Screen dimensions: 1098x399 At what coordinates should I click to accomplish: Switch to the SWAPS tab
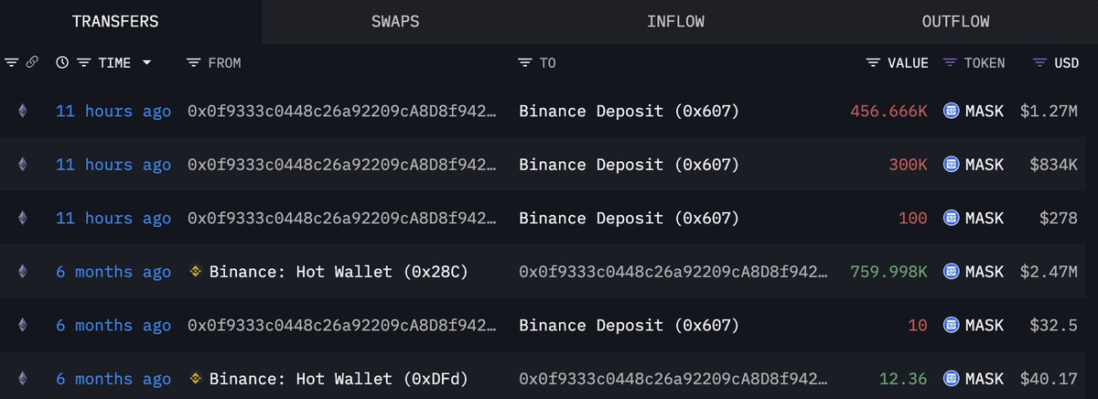(395, 21)
